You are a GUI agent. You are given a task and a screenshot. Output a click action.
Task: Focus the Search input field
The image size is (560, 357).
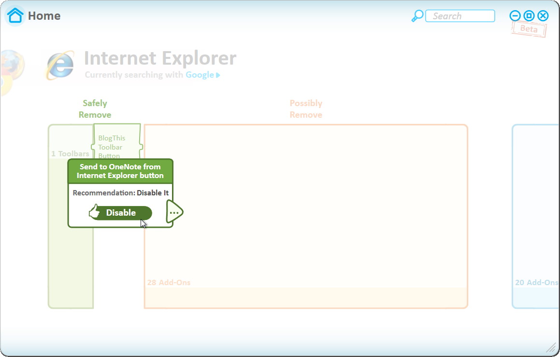click(x=460, y=16)
